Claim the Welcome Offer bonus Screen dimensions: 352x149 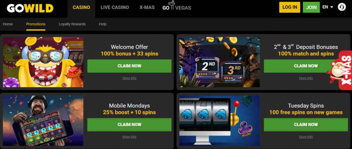(x=129, y=66)
